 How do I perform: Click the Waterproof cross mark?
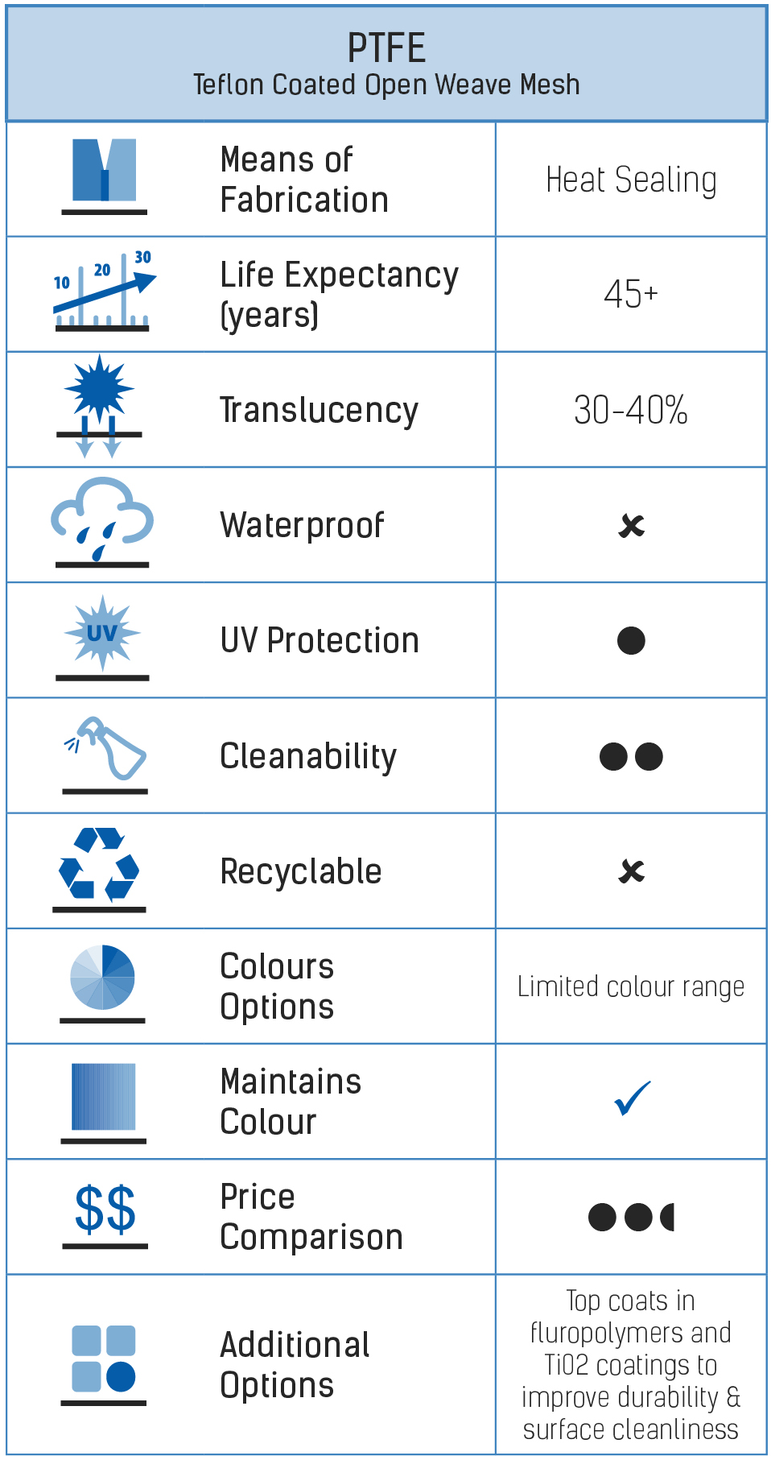coord(632,526)
